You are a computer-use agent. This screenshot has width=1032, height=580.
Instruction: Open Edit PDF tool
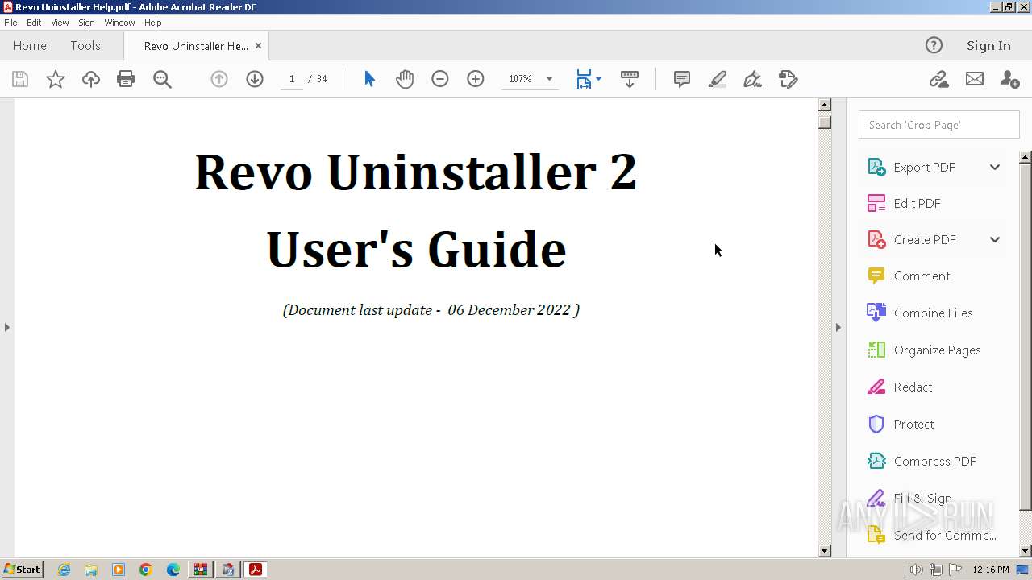[x=917, y=203]
